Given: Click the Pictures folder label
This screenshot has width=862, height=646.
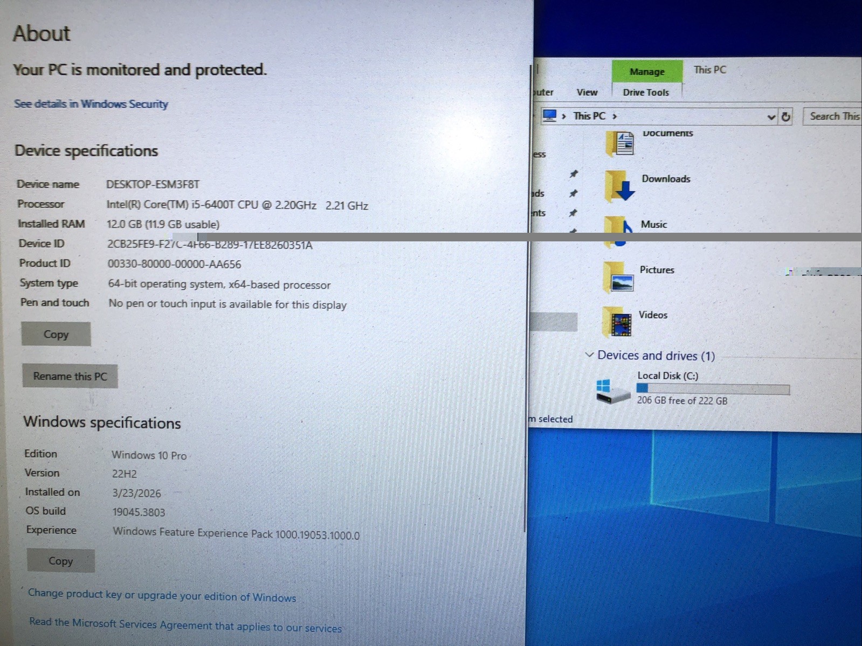Looking at the screenshot, I should (657, 270).
